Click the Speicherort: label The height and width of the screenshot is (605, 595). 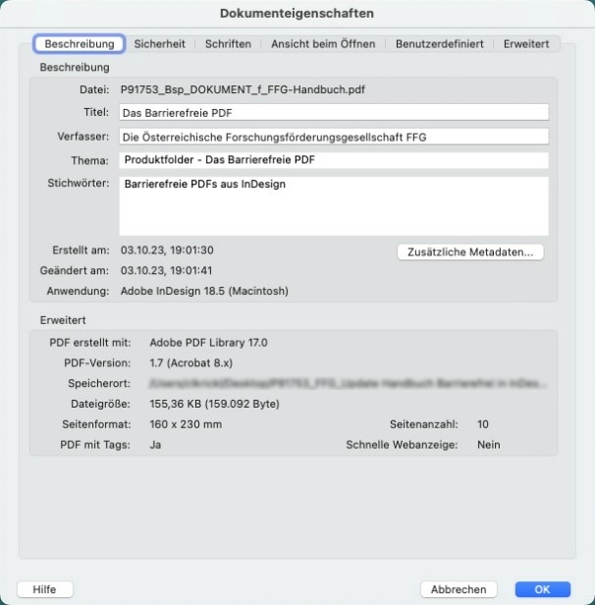pyautogui.click(x=99, y=383)
